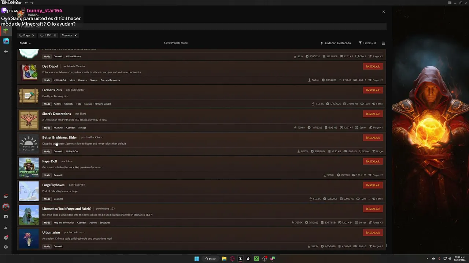The height and width of the screenshot is (263, 469).
Task: Install Litematica Tool mod
Action: pyautogui.click(x=373, y=209)
